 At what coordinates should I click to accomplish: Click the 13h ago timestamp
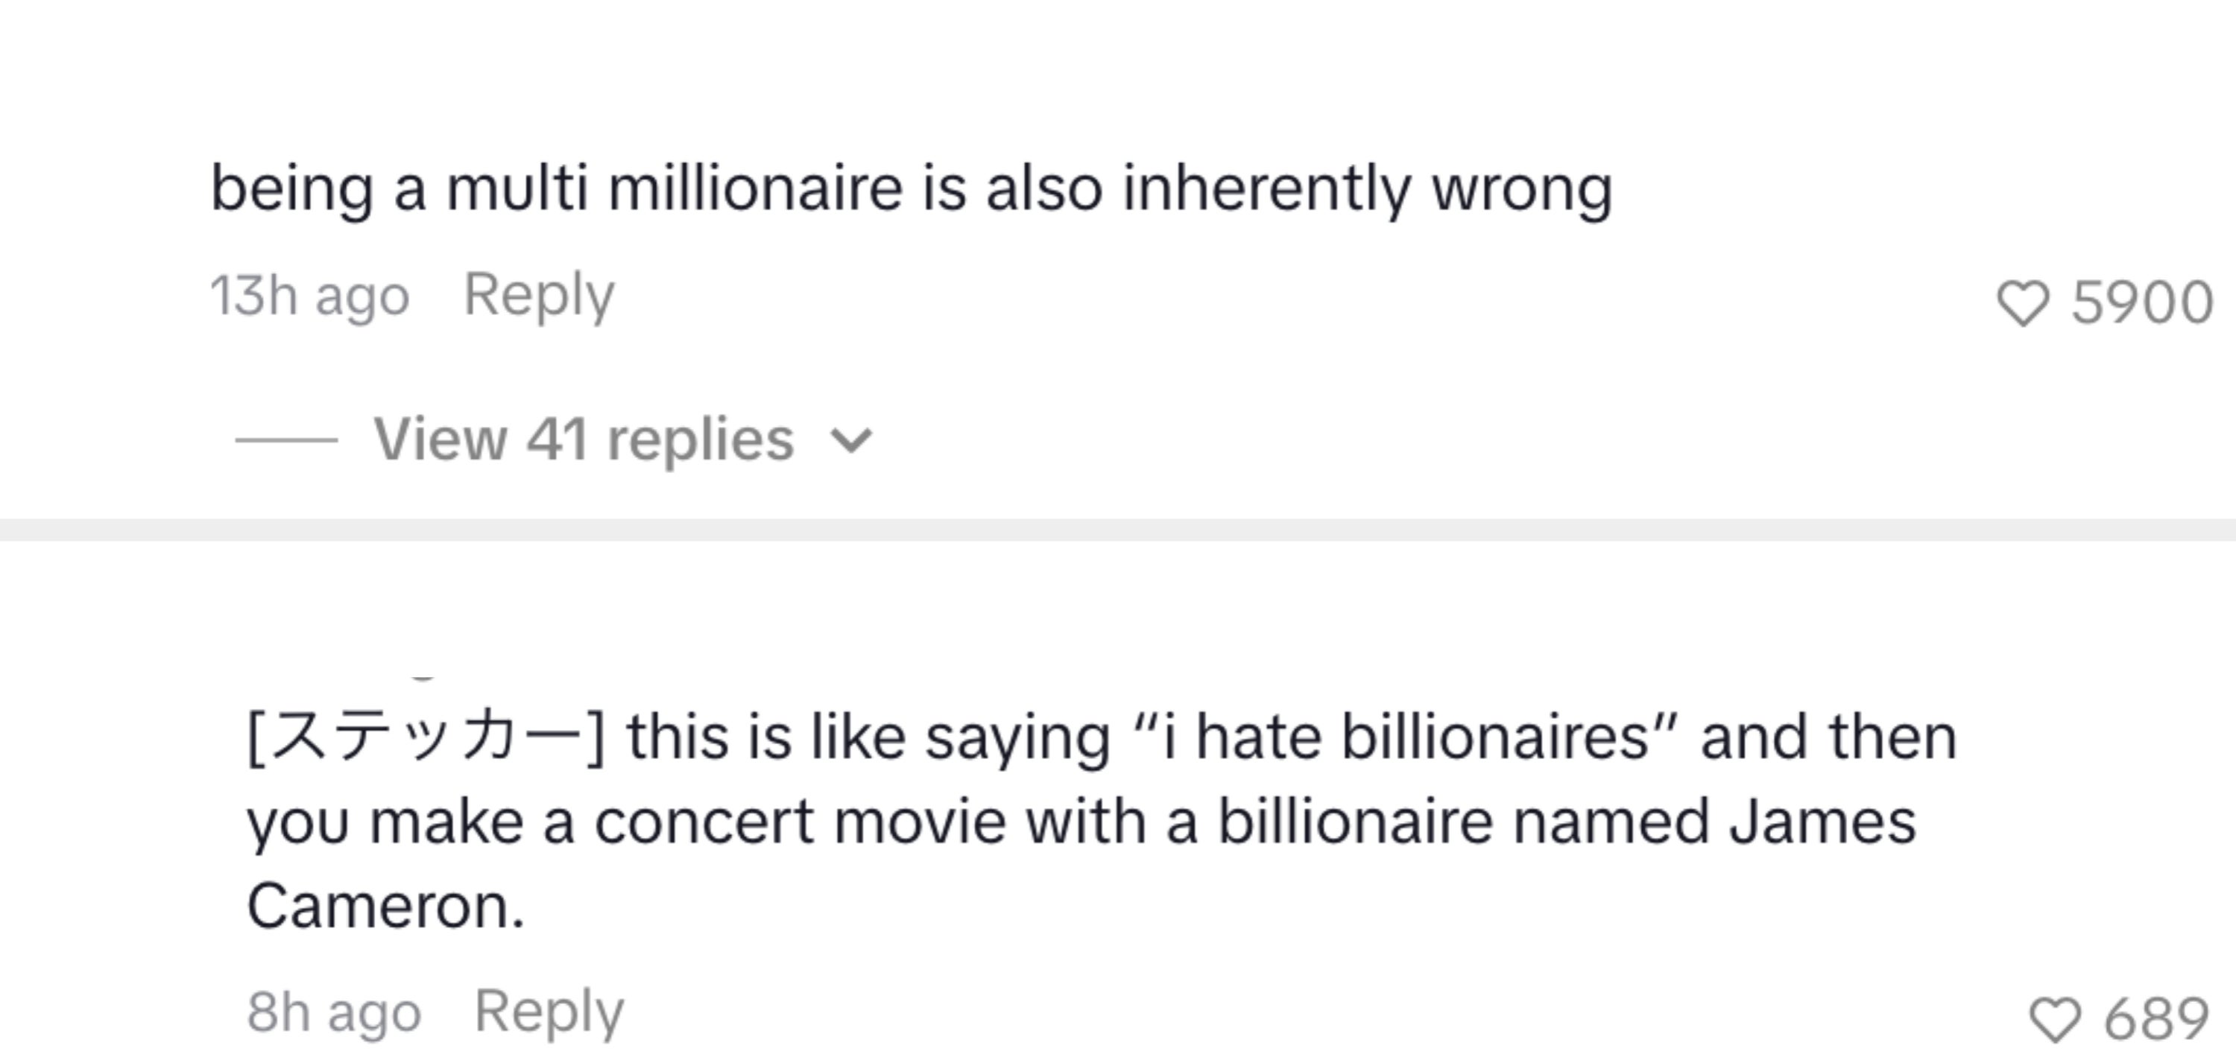(x=310, y=296)
